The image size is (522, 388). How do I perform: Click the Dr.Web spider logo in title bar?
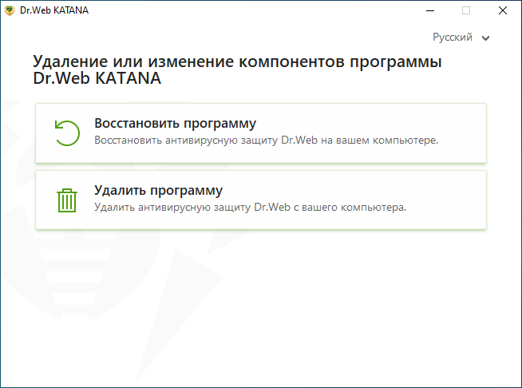(x=10, y=10)
